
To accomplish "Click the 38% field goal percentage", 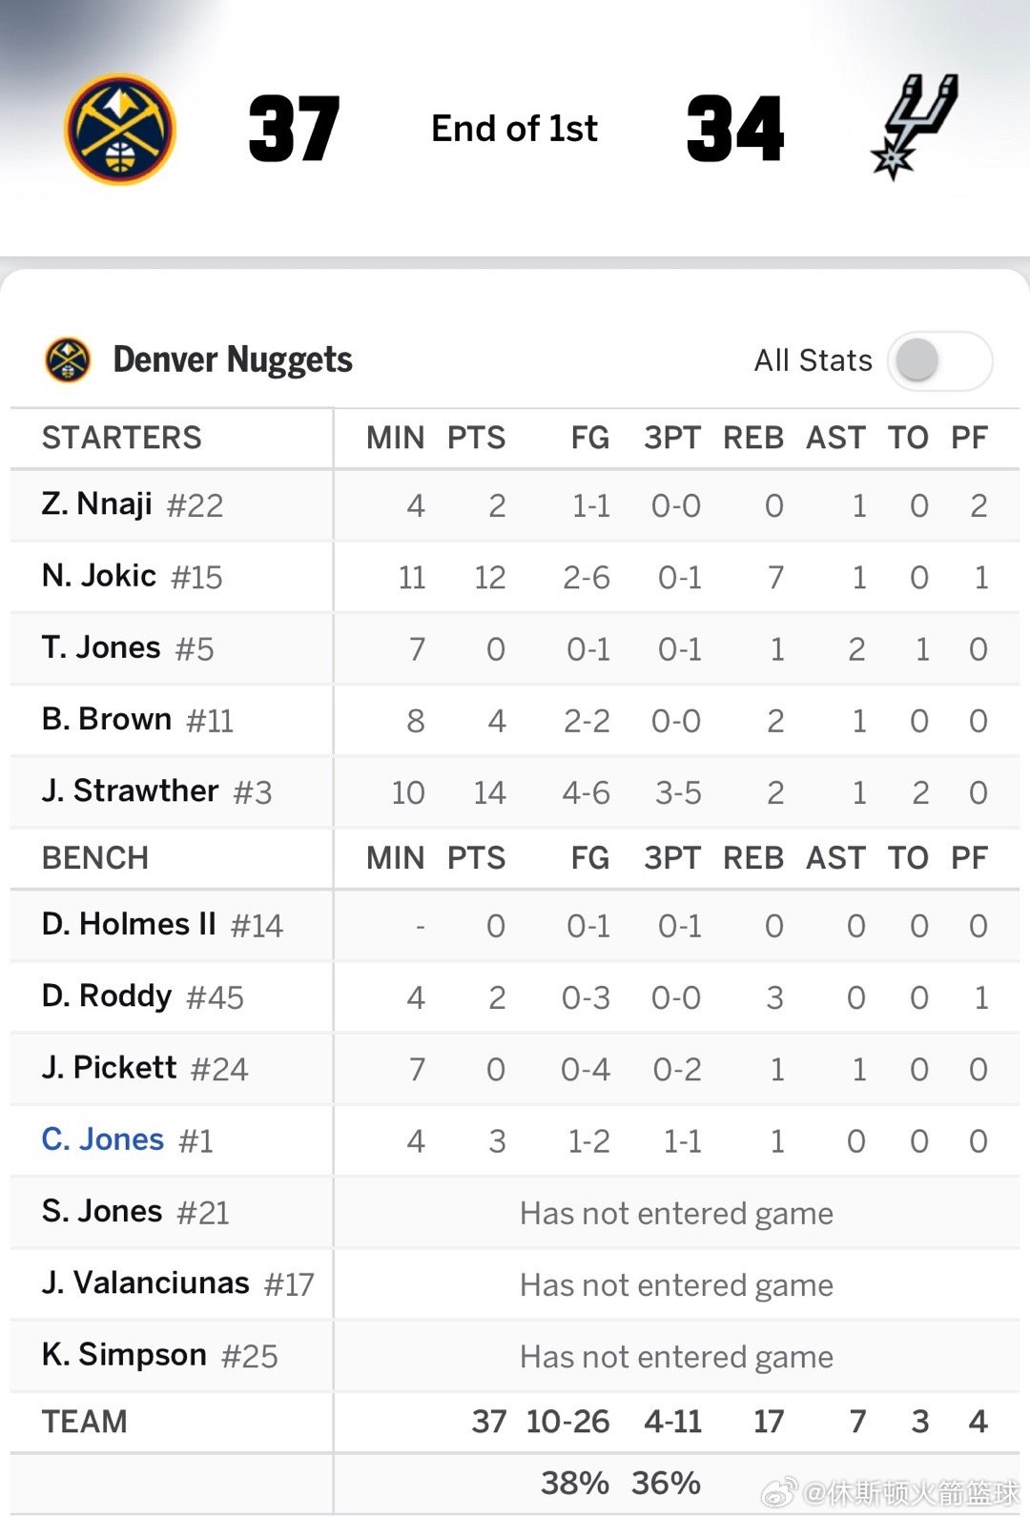I will pyautogui.click(x=576, y=1483).
